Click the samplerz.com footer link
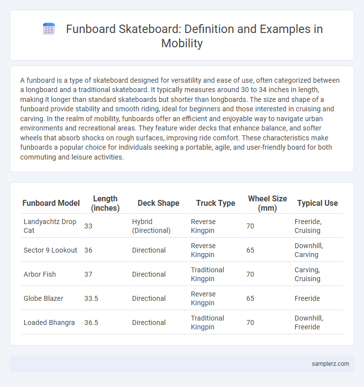Image resolution: width=364 pixels, height=387 pixels. pyautogui.click(x=330, y=363)
